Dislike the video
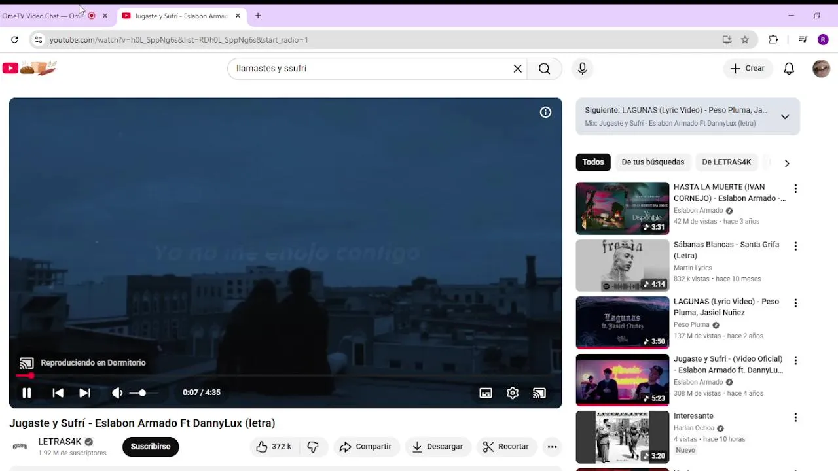The height and width of the screenshot is (471, 838). (313, 447)
